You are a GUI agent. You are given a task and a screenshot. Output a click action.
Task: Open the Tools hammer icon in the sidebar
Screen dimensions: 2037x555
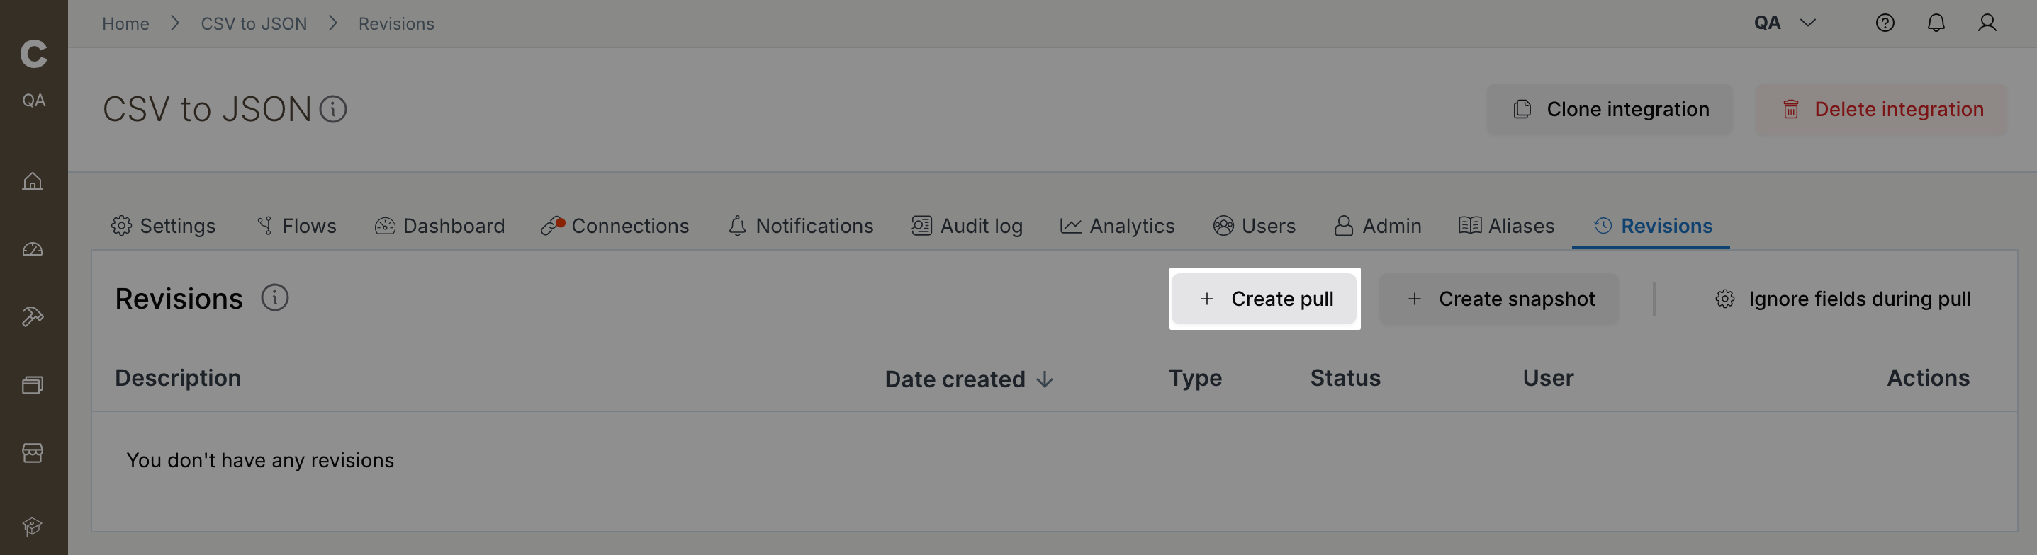coord(33,316)
